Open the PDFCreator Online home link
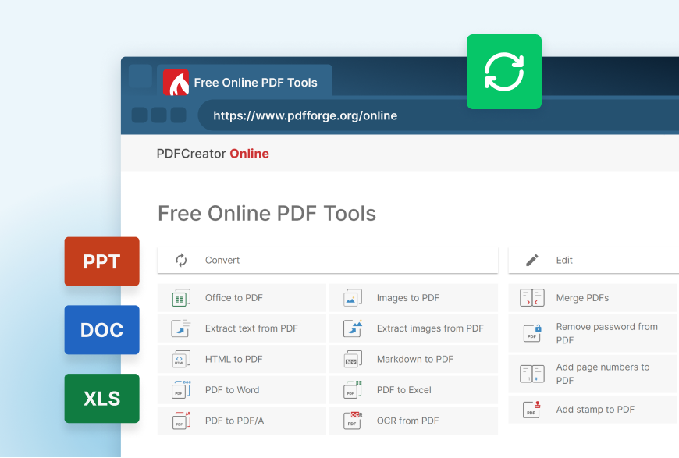679x458 pixels. click(212, 154)
